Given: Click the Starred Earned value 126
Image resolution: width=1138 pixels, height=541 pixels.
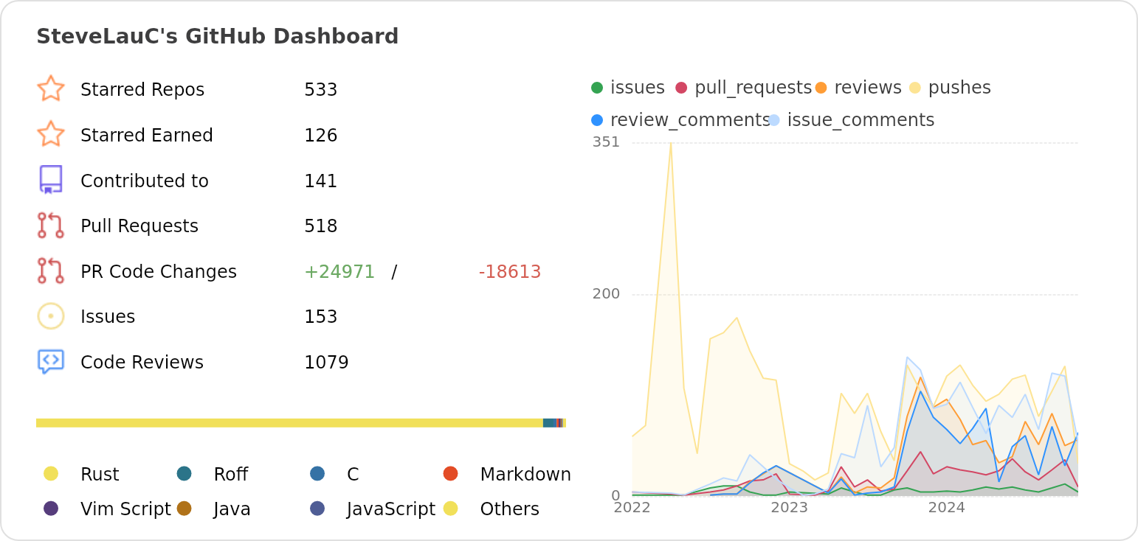Looking at the screenshot, I should (320, 135).
